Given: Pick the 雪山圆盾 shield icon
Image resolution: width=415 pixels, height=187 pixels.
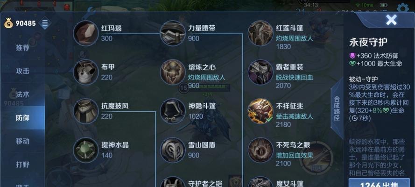Looking at the screenshot, I should point(173,150).
